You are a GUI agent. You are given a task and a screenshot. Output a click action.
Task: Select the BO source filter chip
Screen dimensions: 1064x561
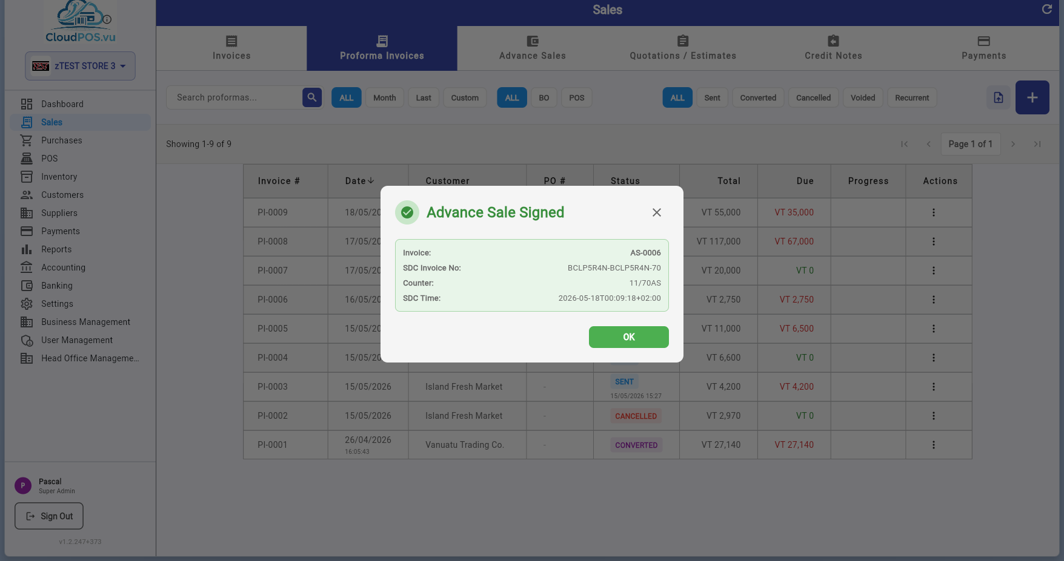click(x=544, y=97)
